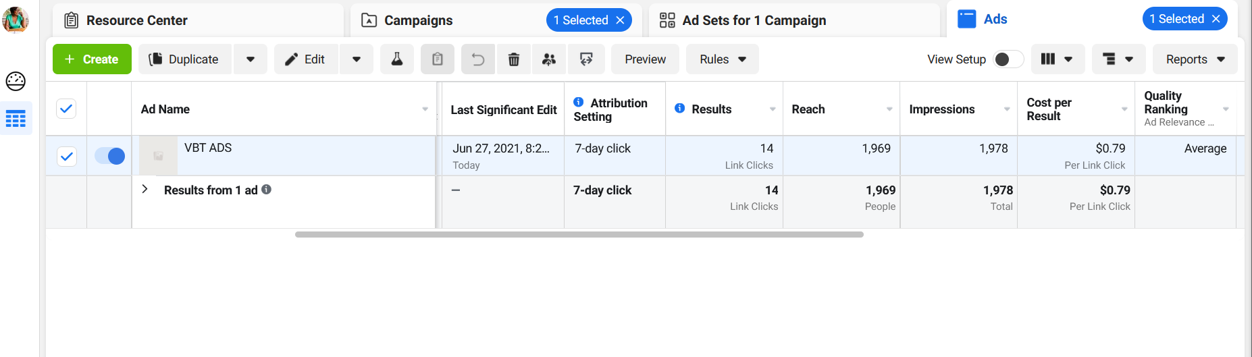Click the undo arrow icon

click(477, 59)
